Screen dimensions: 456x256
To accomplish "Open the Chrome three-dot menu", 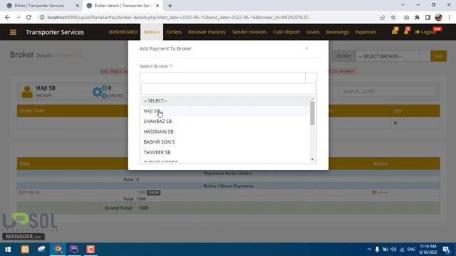I will (450, 17).
